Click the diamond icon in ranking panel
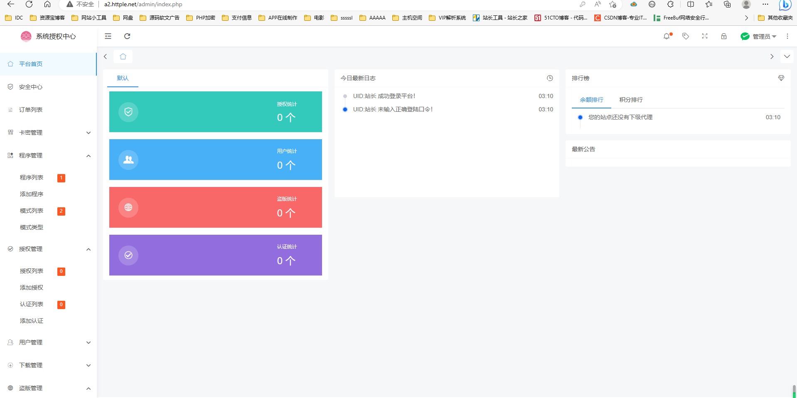The height and width of the screenshot is (398, 797). pyautogui.click(x=781, y=78)
